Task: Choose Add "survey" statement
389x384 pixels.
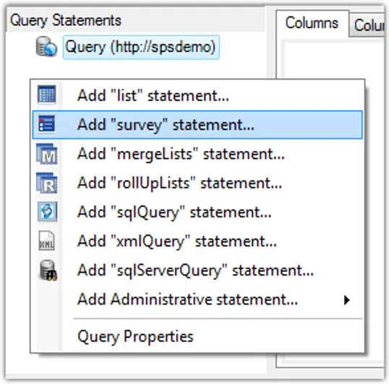Action: pos(197,124)
